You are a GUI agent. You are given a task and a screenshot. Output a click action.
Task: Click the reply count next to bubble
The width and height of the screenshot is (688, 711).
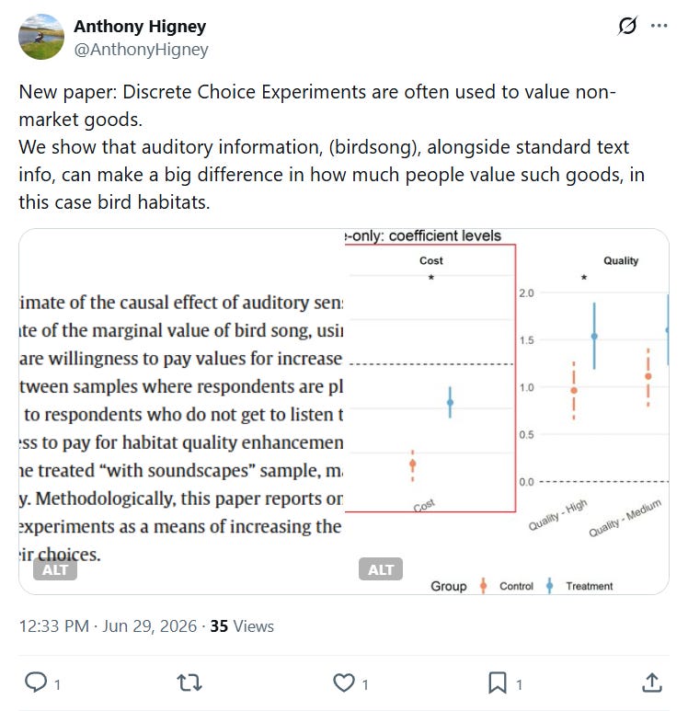57,684
